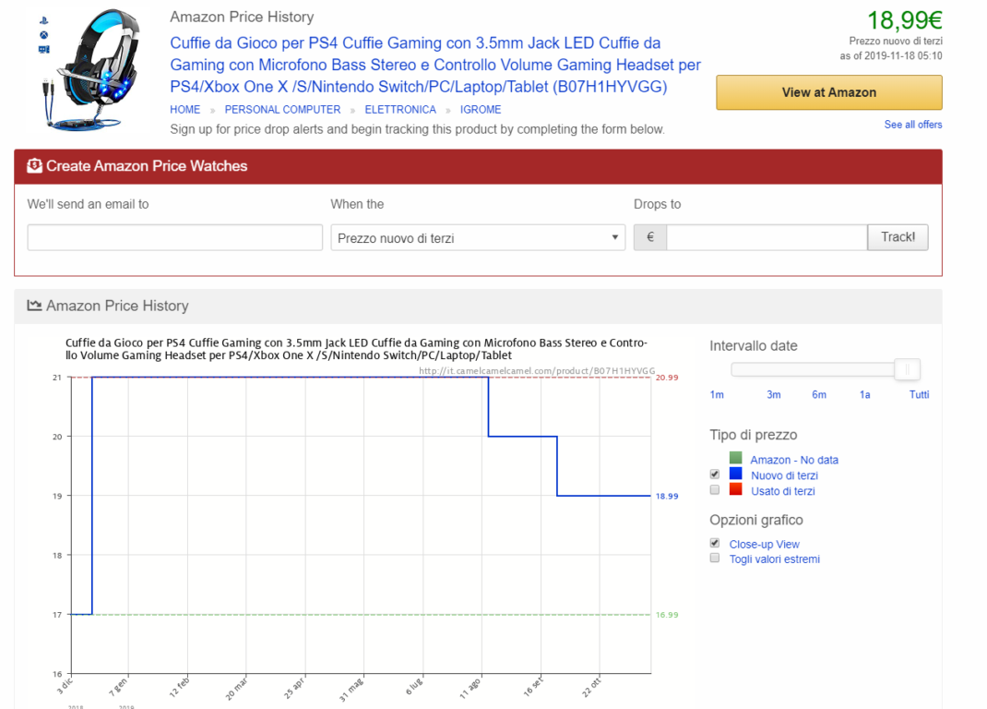
Task: Click the 16.99 lowest price chart label
Action: coord(667,615)
